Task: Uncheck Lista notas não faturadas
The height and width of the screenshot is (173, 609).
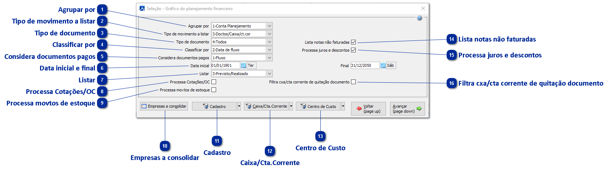Action: tap(354, 42)
